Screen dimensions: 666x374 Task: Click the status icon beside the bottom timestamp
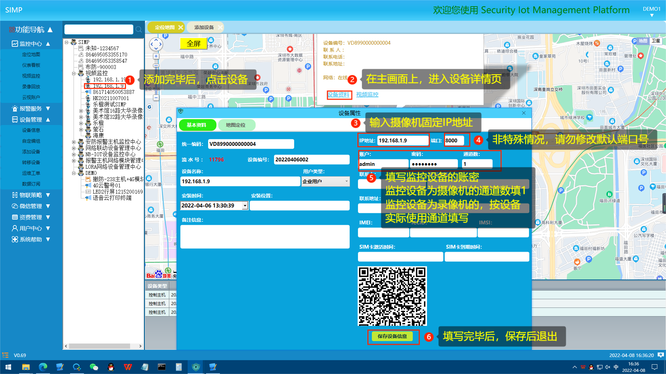[x=660, y=355]
